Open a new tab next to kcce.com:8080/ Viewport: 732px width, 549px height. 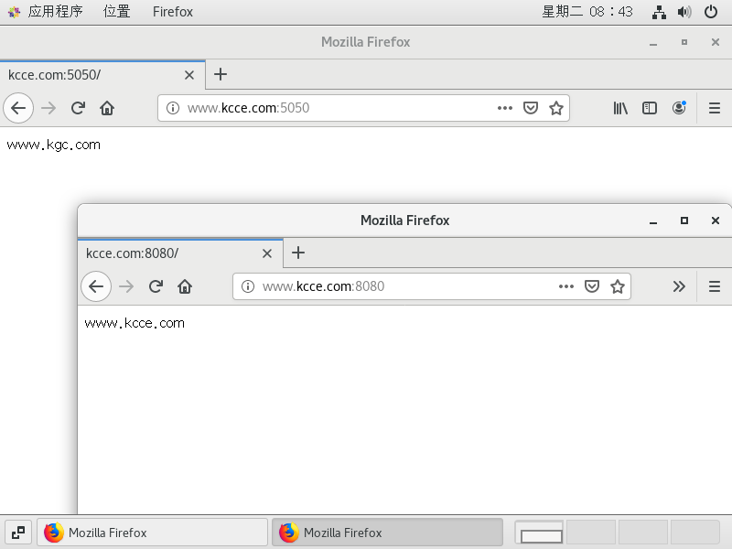point(297,253)
